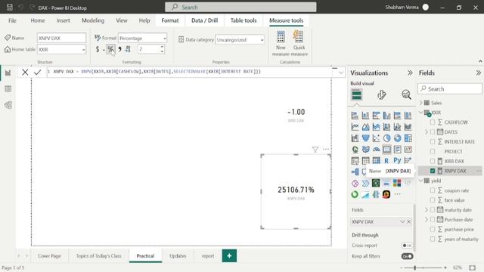Viewport: 484px width, 272px height.
Task: Increase decimal places with stepper up
Action: click(x=162, y=47)
